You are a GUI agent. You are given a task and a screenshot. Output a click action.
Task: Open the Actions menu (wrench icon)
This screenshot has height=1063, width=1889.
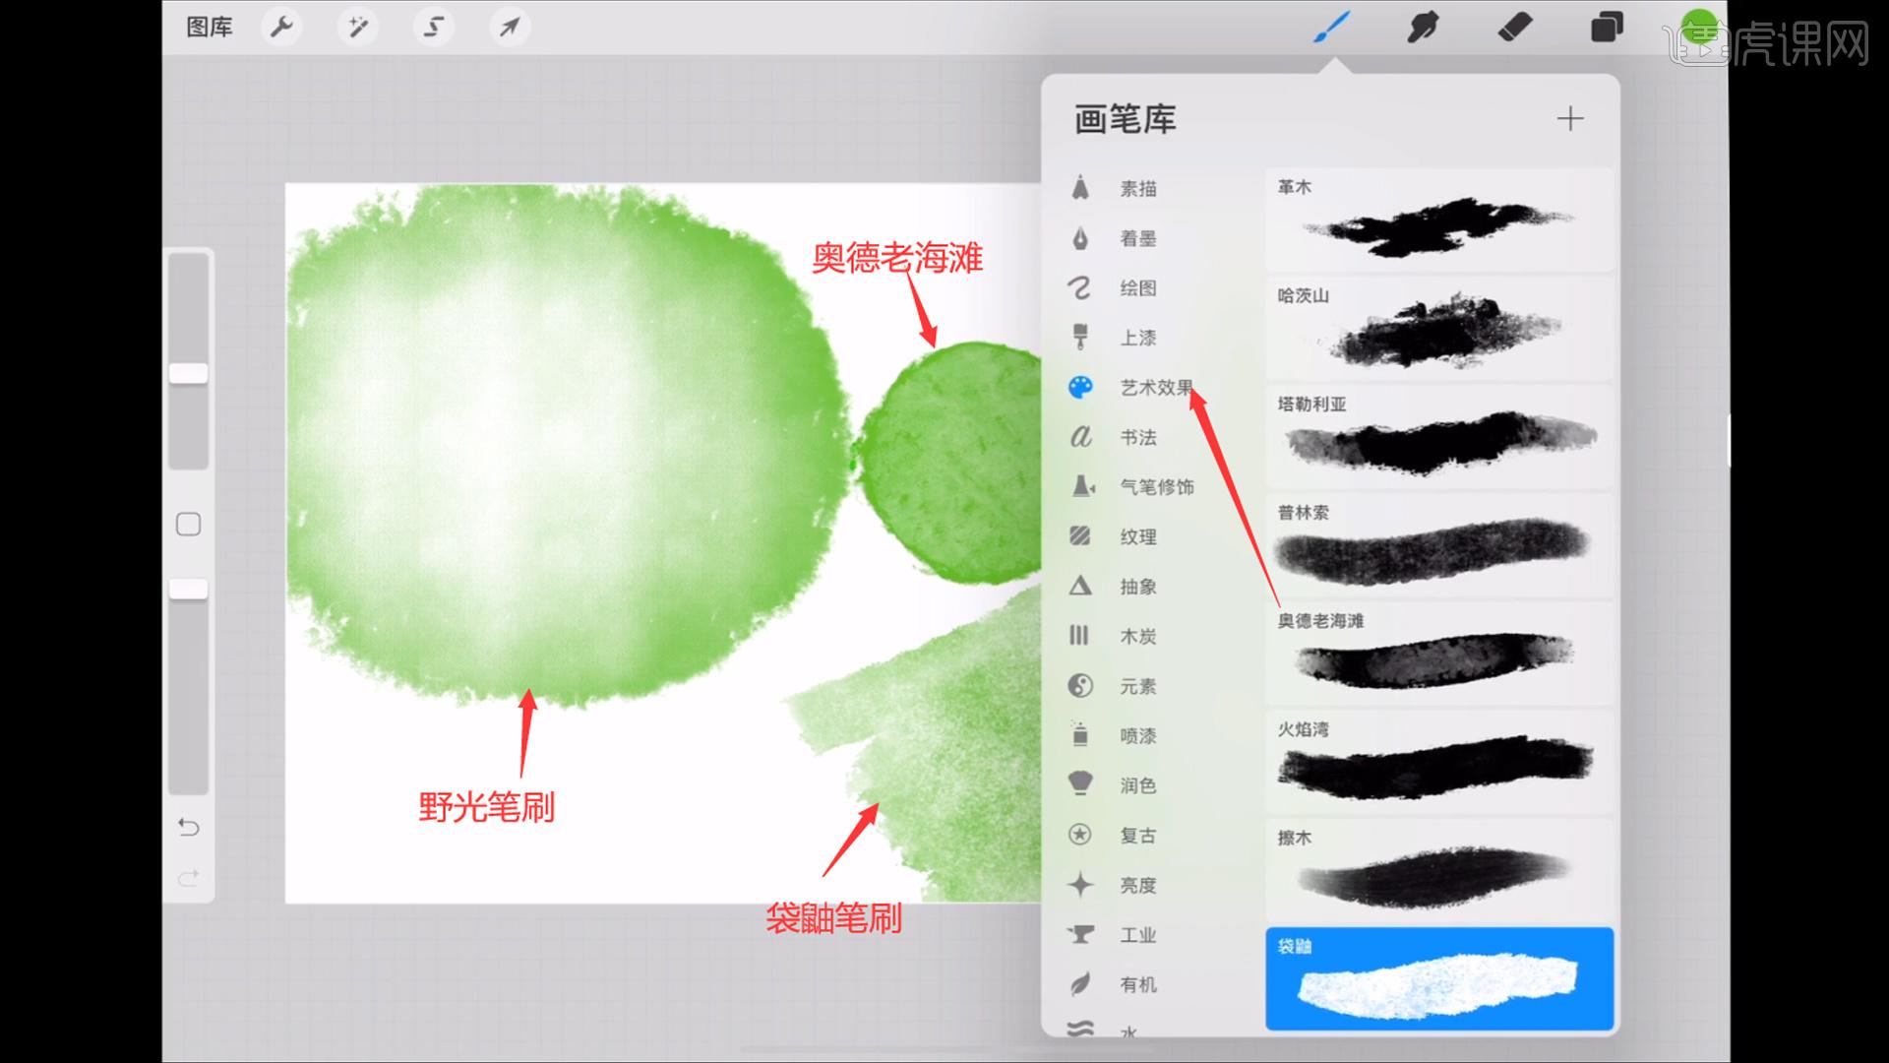click(x=282, y=28)
